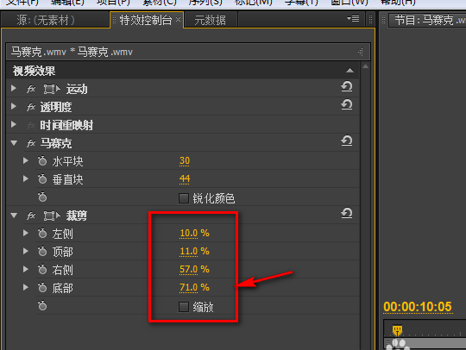The height and width of the screenshot is (350, 466).
Task: Toggle animation stopwatch for 垂直块
Action: 42,179
